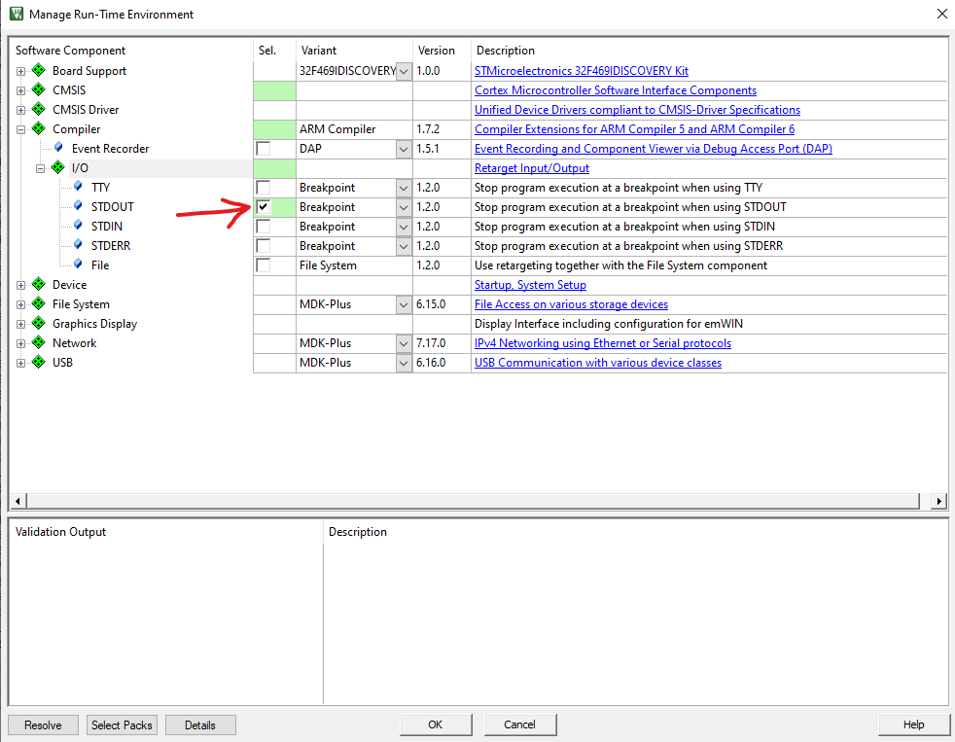955x742 pixels.
Task: Click the STDIN blue gem icon
Action: pyautogui.click(x=78, y=226)
